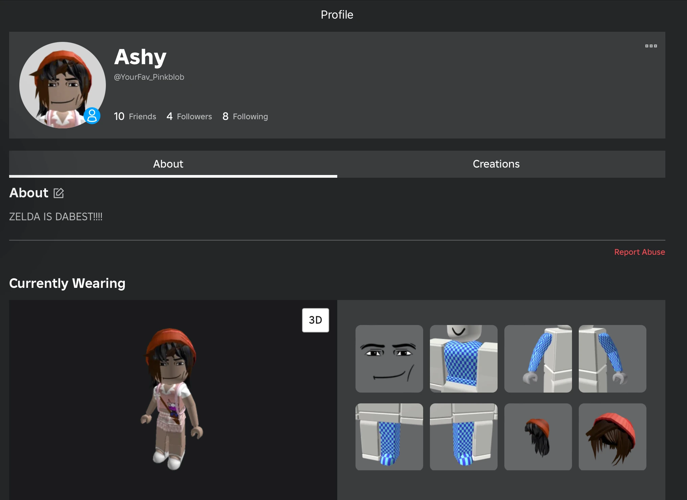This screenshot has height=500, width=687.
Task: Select the right blue checkered leg item
Action: coord(463,436)
